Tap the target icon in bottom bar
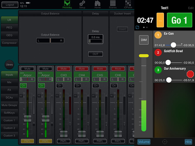This screenshot has height=146, width=195. [165, 142]
